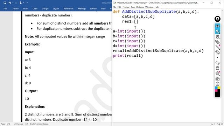Click the 'data=[a,b,c,d]' code line
Screen dimensions: 224x126
[138, 16]
